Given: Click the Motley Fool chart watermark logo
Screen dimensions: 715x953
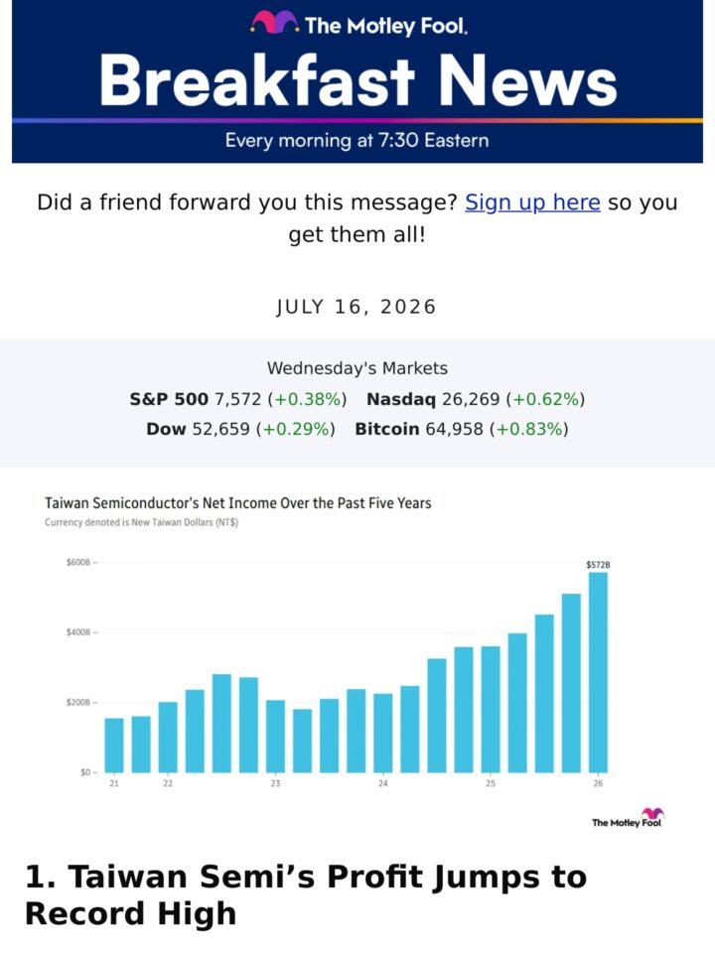Looking at the screenshot, I should click(628, 818).
